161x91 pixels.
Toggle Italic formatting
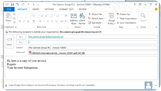pyautogui.click(x=24, y=21)
